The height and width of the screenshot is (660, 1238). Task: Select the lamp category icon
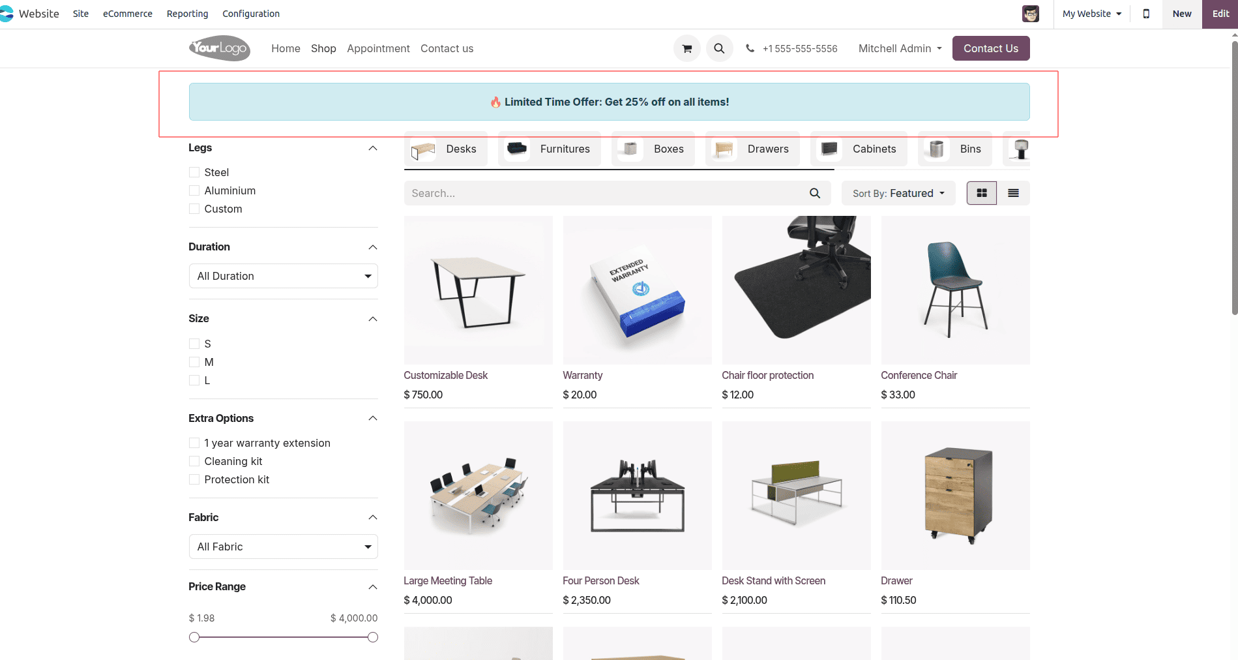1020,149
